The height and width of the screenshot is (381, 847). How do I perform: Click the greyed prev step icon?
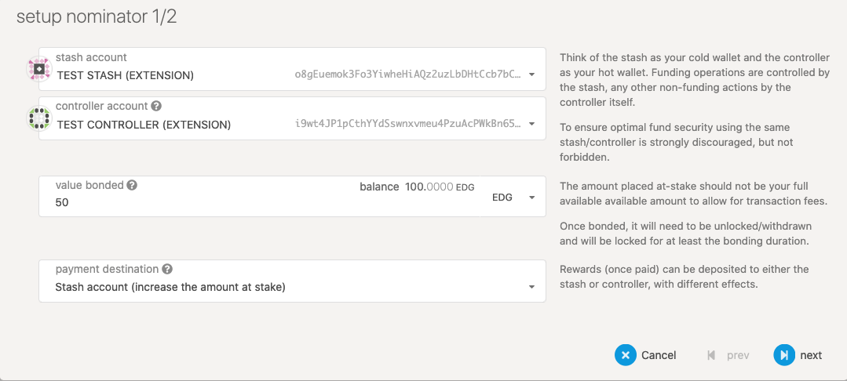pyautogui.click(x=711, y=355)
